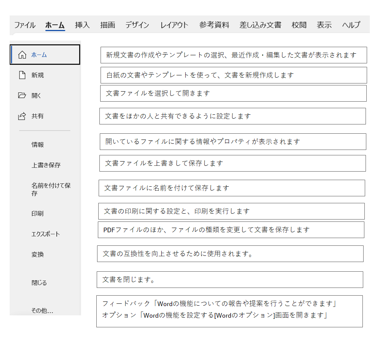Click the blank page icon beside 新規
The image size is (381, 337).
[22, 75]
